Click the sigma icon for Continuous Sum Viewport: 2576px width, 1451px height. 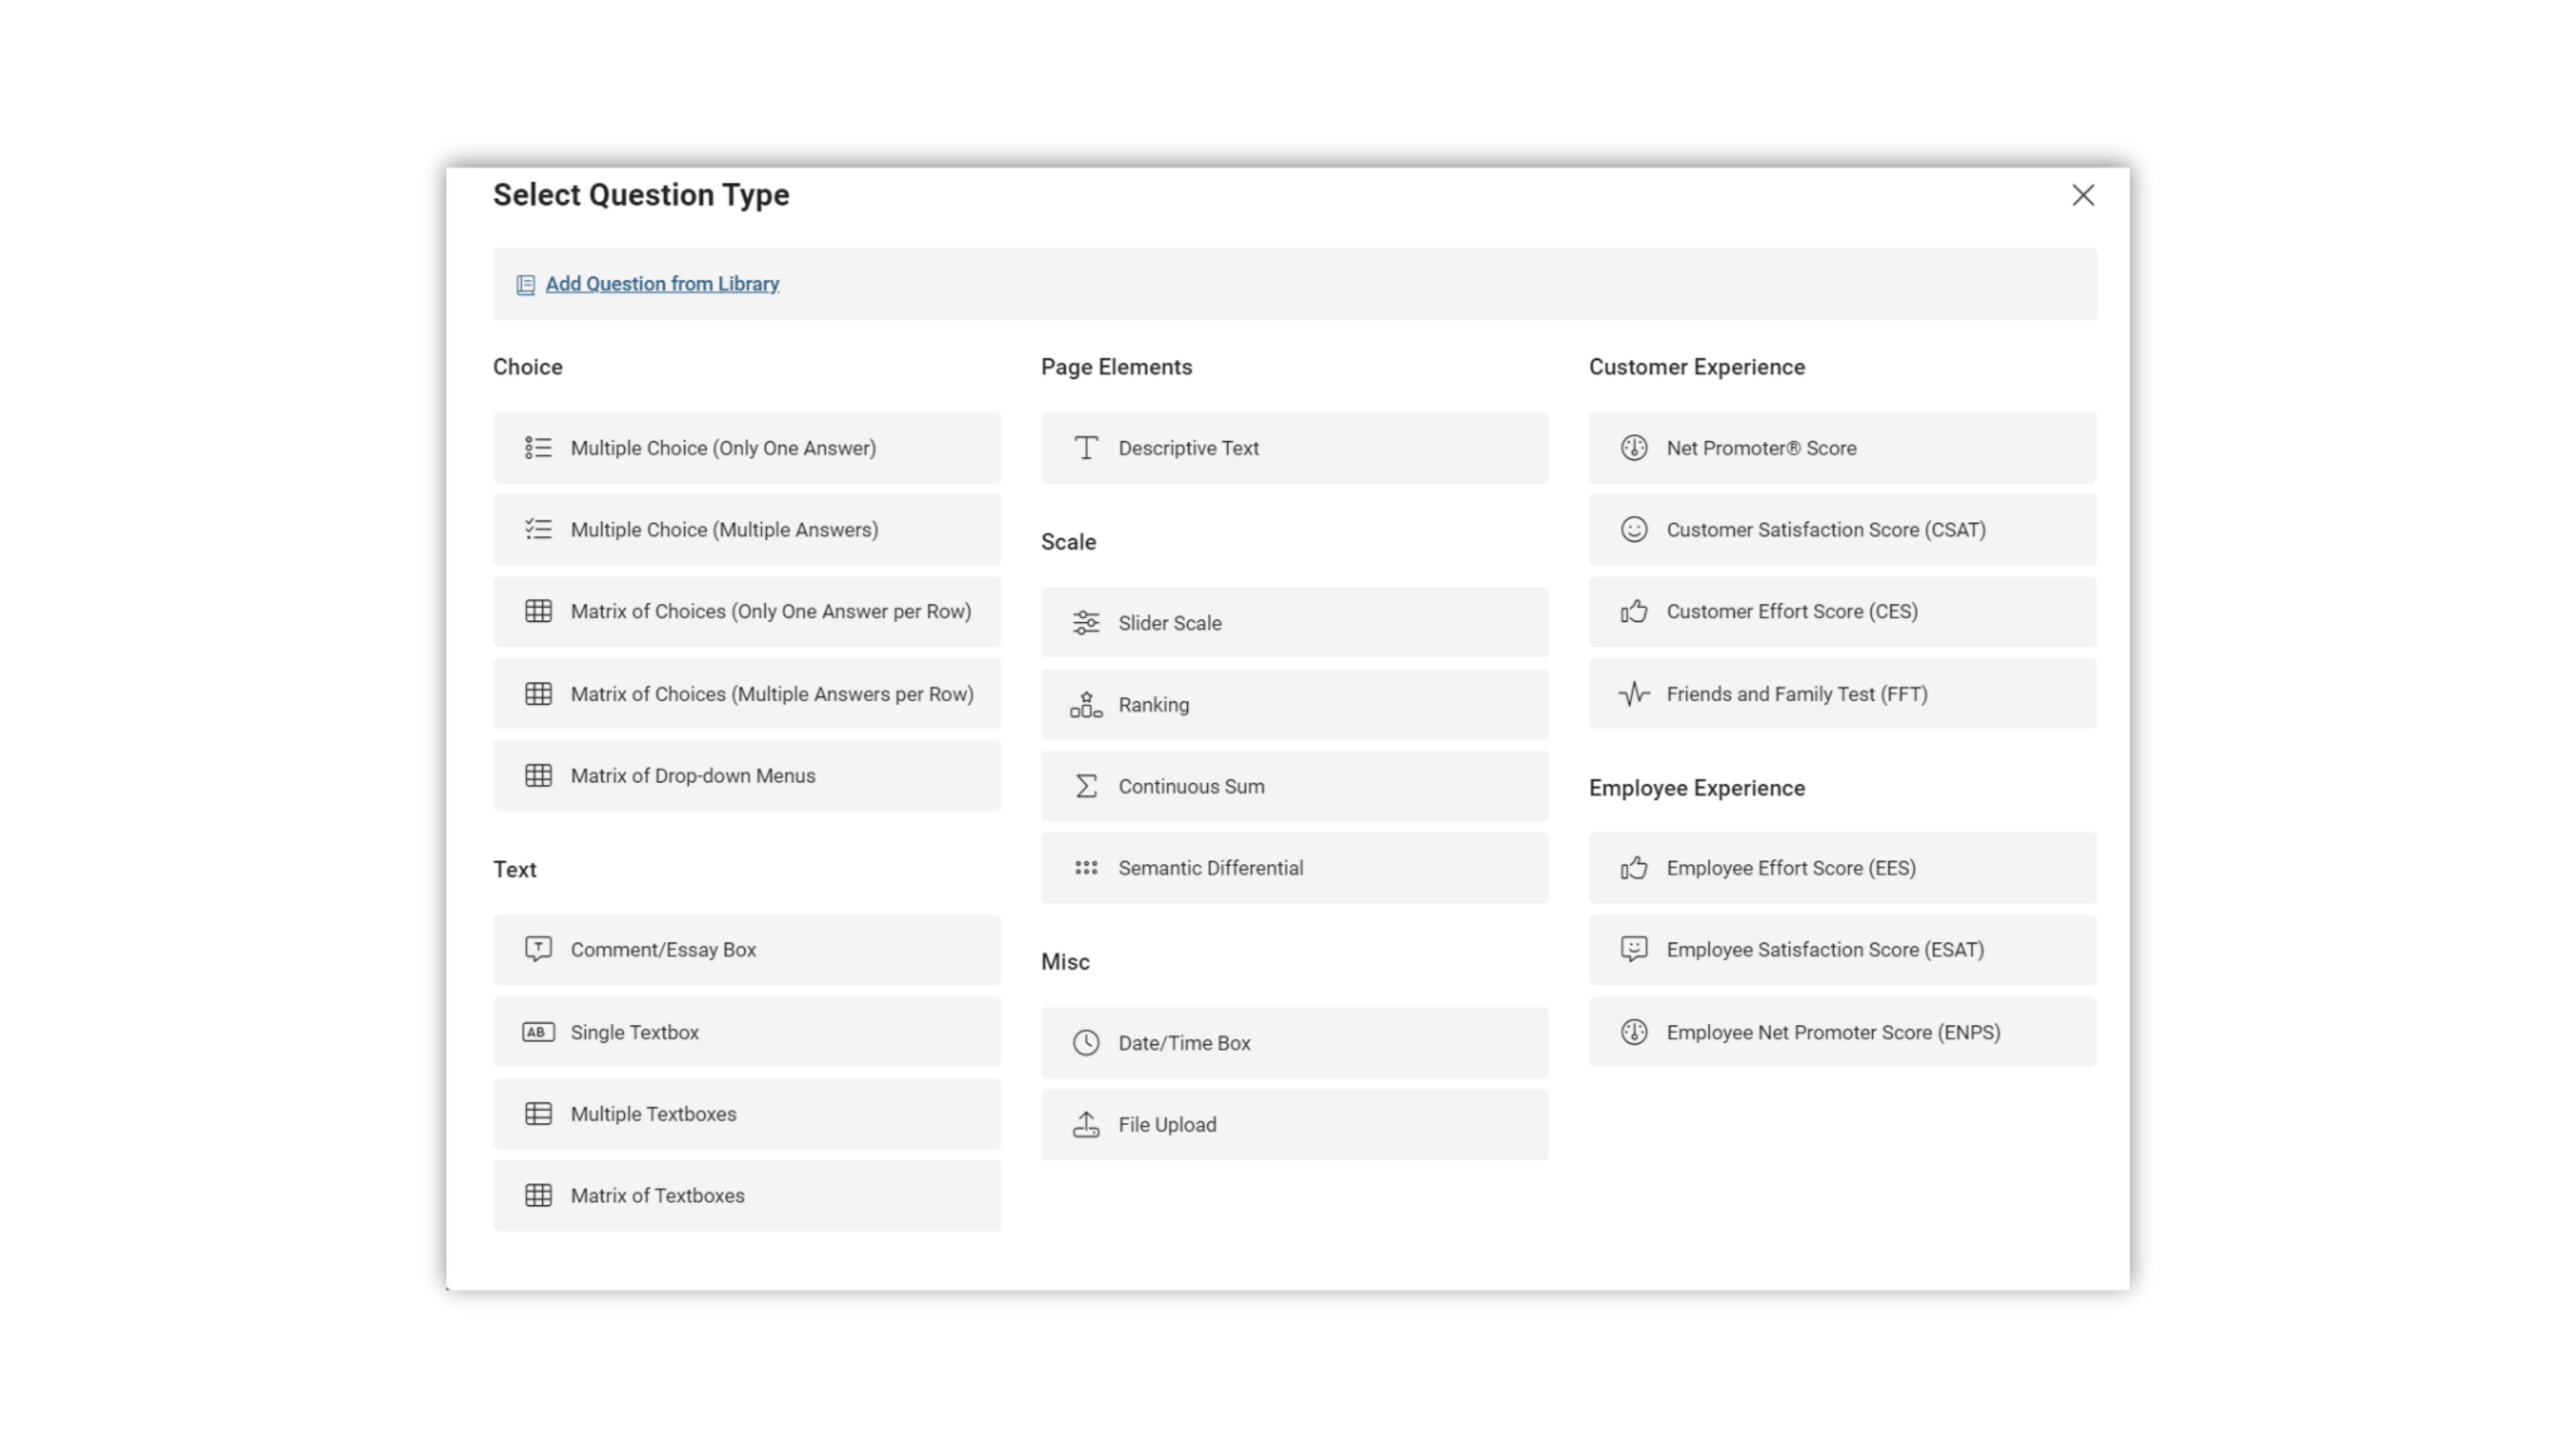1086,786
